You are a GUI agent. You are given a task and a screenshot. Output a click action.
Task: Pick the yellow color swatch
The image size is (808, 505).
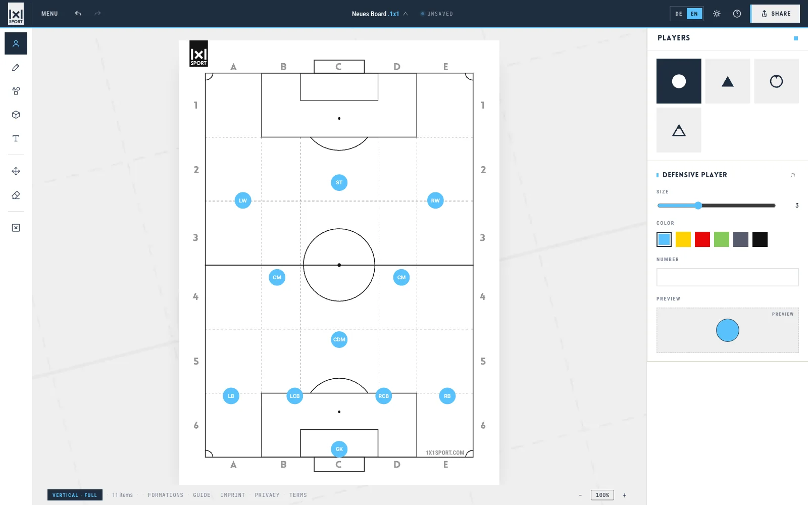click(x=683, y=239)
